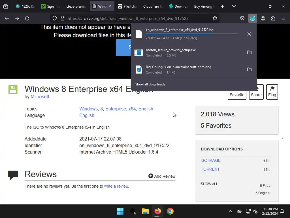
Task: Open Windows Start menu
Action: pyautogui.click(x=120, y=211)
